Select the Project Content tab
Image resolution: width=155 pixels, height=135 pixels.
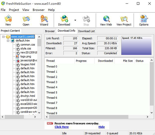(10, 31)
